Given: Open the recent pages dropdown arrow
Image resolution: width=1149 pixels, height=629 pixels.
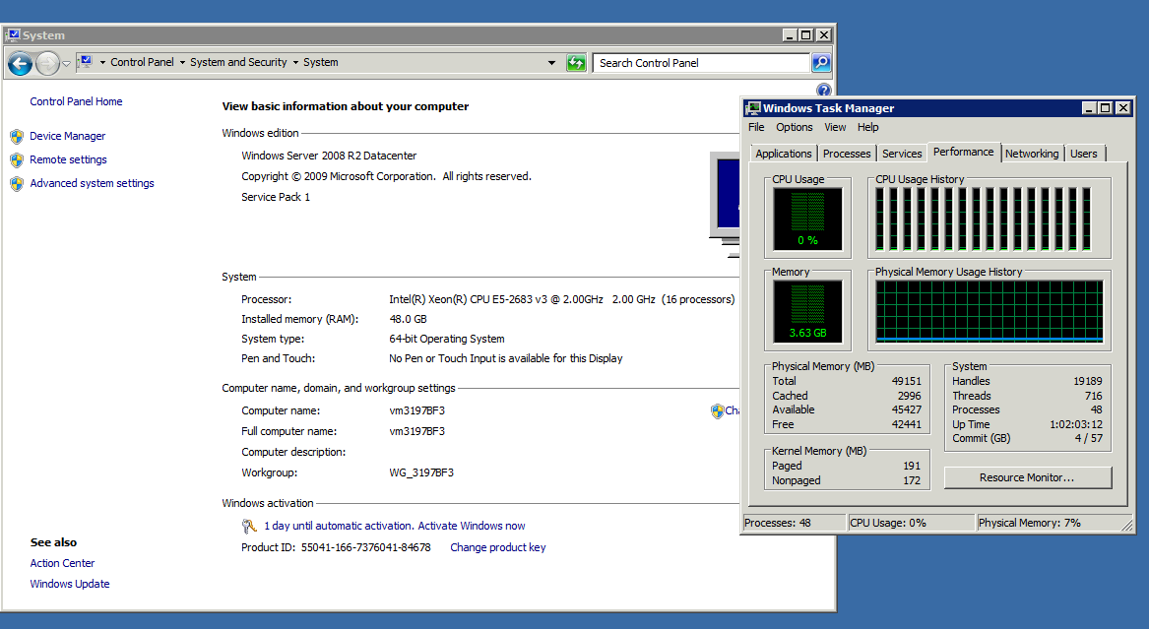Looking at the screenshot, I should tap(66, 63).
